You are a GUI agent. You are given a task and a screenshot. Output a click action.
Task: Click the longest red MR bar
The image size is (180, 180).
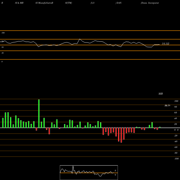(x=121, y=135)
